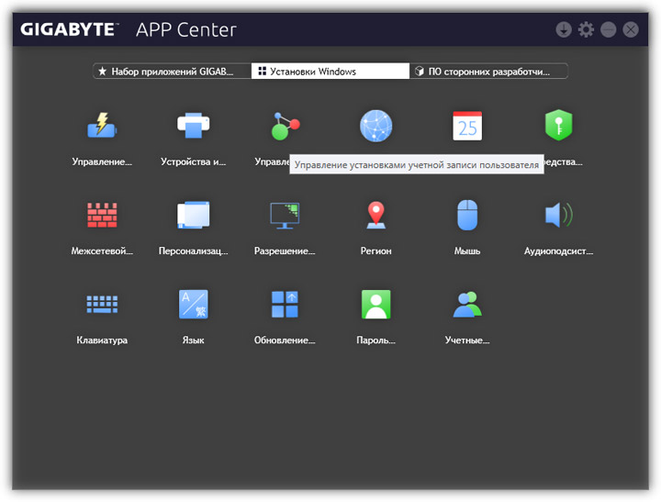Click the Управление... label under battery
The width and height of the screenshot is (661, 502).
coord(102,162)
